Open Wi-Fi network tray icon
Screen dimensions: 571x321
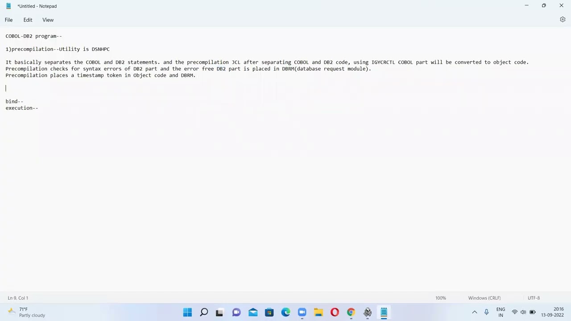(515, 312)
